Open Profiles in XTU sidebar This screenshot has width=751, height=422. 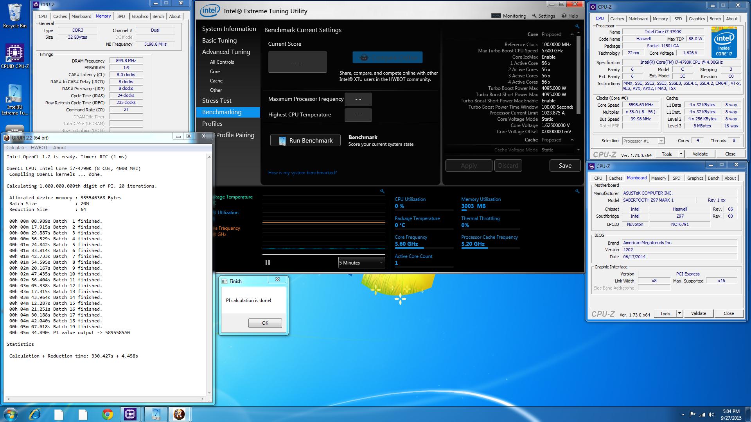click(x=212, y=124)
